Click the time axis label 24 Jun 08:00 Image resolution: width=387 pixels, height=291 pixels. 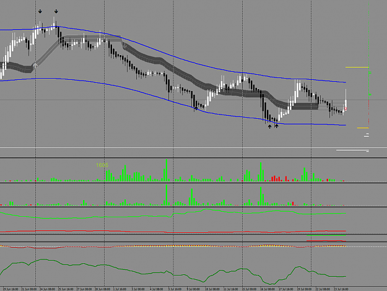click(x=48, y=289)
